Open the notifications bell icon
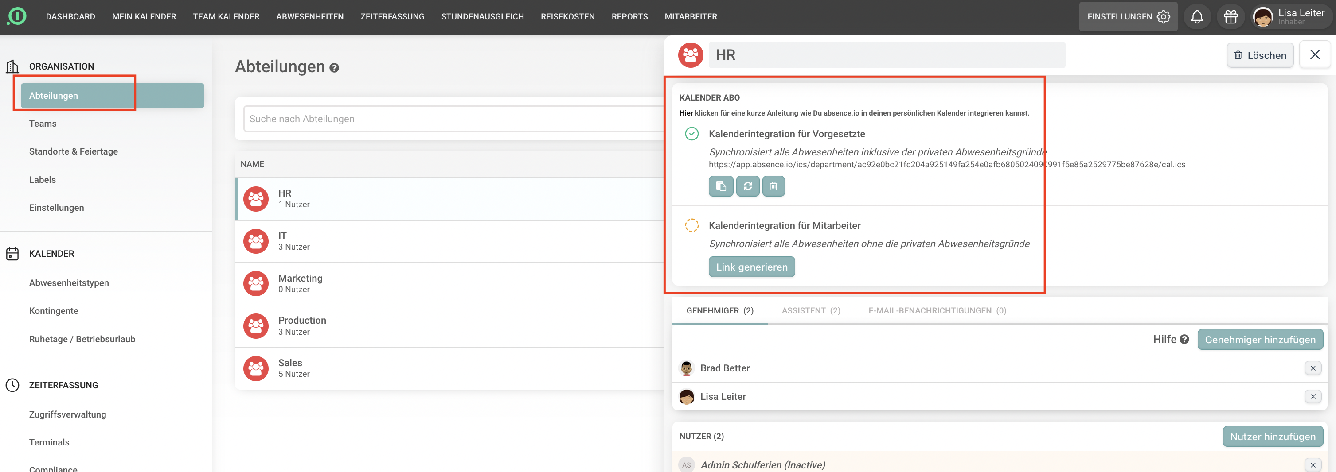This screenshot has width=1336, height=472. pyautogui.click(x=1197, y=16)
